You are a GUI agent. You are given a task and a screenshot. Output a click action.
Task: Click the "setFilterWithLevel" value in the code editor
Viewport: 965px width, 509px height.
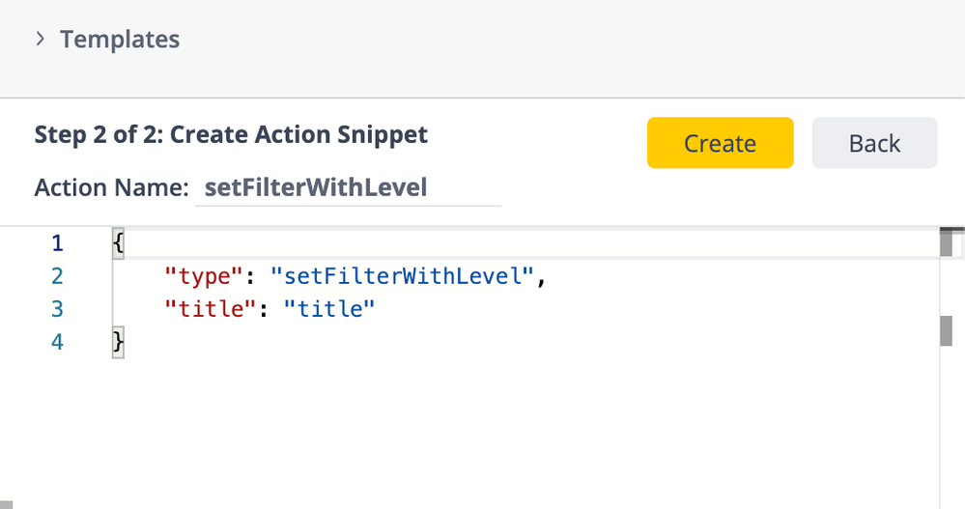click(x=403, y=276)
